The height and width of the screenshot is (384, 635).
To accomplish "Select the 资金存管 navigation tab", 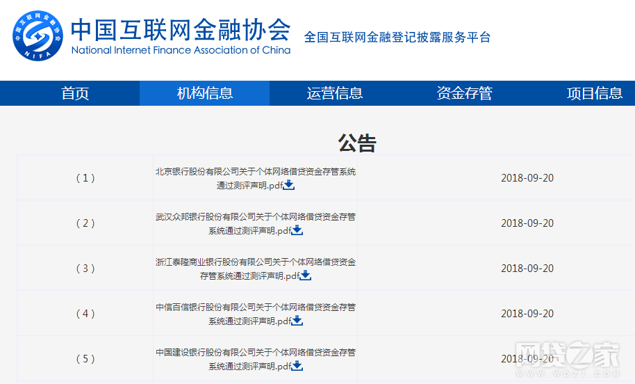I will [464, 93].
